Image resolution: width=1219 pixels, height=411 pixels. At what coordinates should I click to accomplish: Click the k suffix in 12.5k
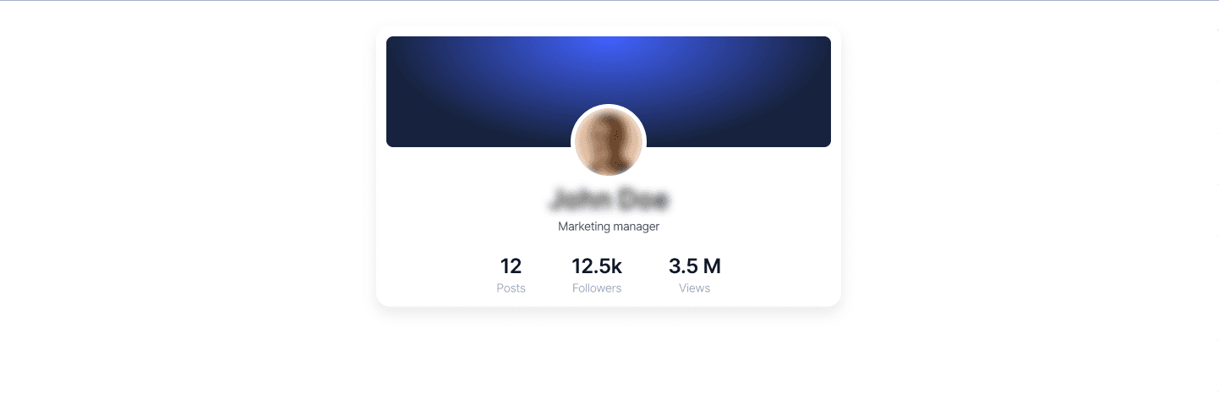point(618,266)
